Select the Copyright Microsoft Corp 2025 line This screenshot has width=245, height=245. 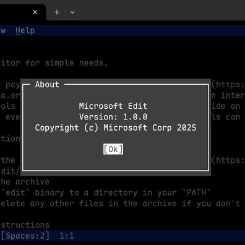[x=116, y=128]
